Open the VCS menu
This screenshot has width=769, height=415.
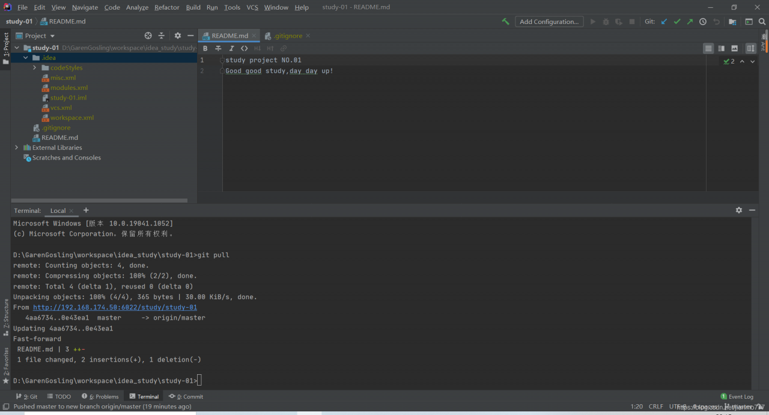(252, 7)
